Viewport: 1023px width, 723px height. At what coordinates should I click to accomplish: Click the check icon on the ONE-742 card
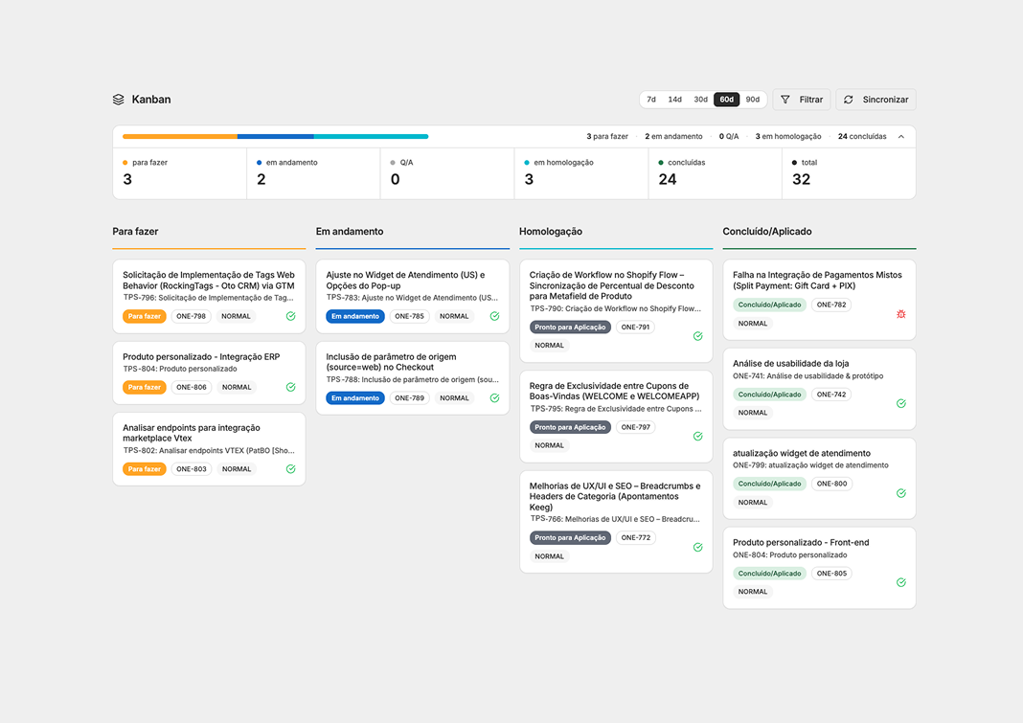901,403
